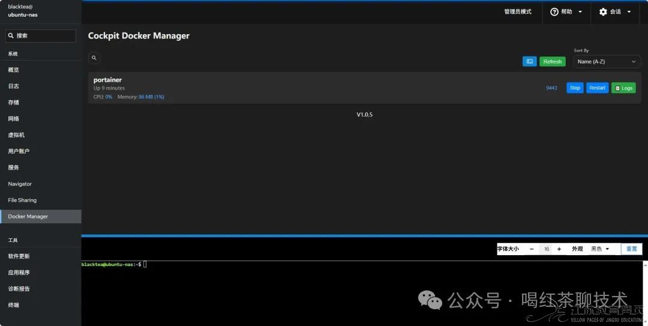
Task: Click the help question mark icon
Action: 554,11
